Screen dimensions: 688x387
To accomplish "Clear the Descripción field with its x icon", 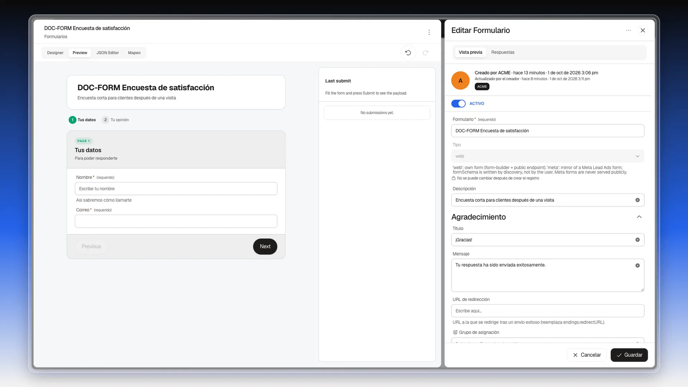I will 637,200.
